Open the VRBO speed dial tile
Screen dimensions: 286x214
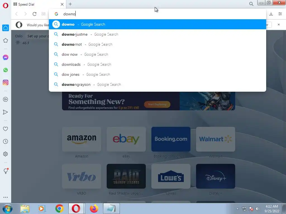(x=82, y=176)
